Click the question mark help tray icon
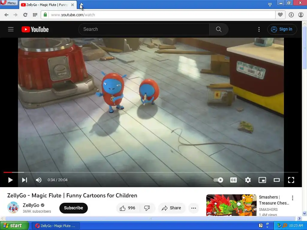307x230 pixels. (261, 226)
